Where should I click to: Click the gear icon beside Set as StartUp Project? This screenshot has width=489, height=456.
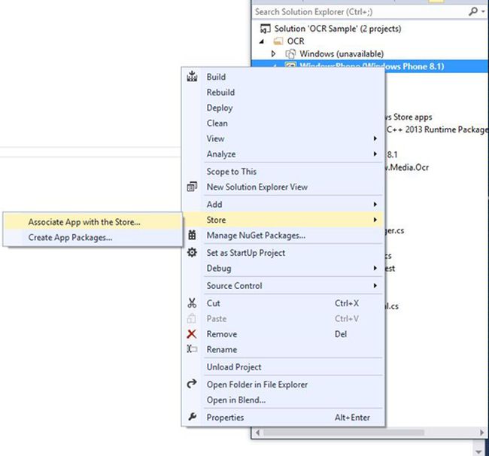pos(192,252)
